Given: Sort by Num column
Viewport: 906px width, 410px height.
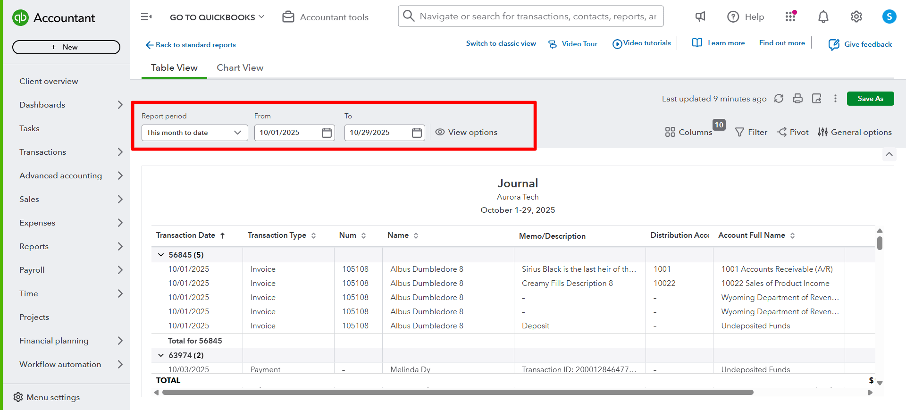Looking at the screenshot, I should 352,235.
